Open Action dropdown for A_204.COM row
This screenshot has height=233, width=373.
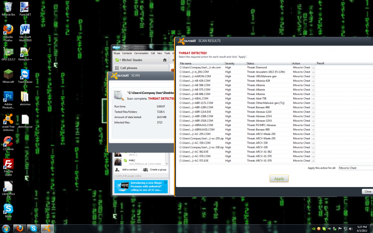tap(313, 72)
